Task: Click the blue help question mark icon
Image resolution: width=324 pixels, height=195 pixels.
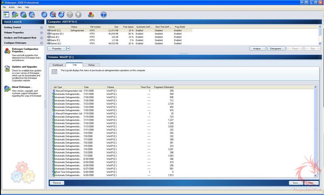Action: [x=103, y=15]
